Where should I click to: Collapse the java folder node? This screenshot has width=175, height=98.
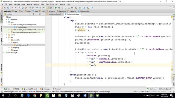[x=7, y=22]
